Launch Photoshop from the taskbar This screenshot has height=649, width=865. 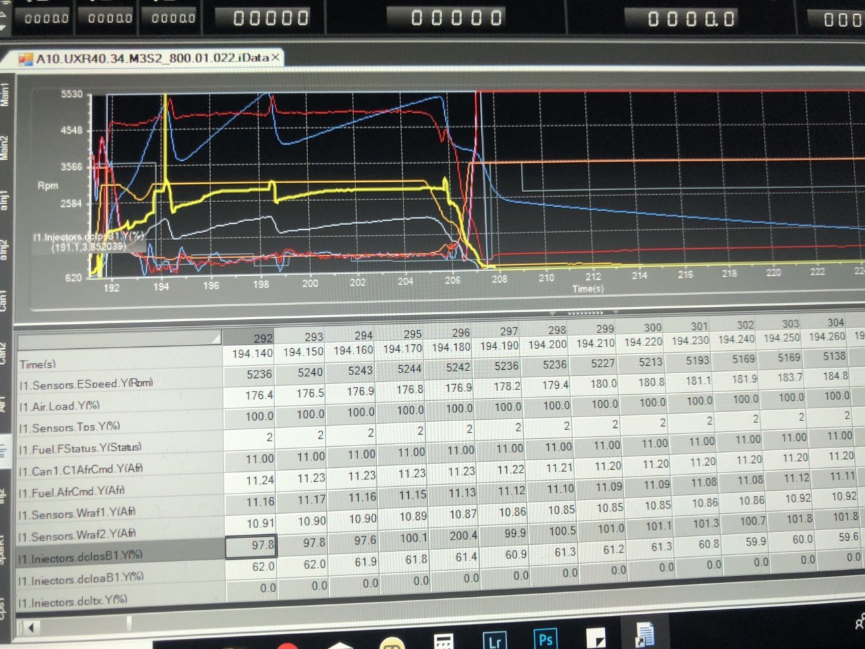[545, 638]
